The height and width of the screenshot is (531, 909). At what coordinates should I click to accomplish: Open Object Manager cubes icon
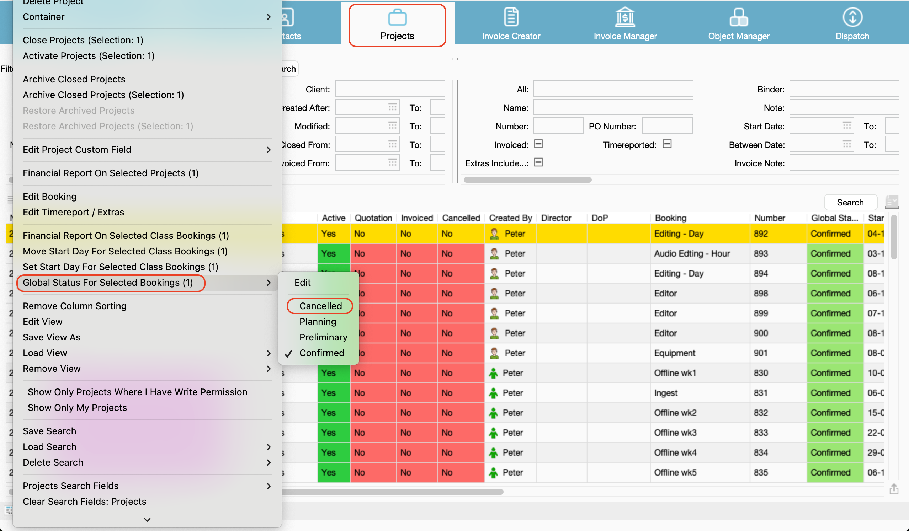coord(738,17)
